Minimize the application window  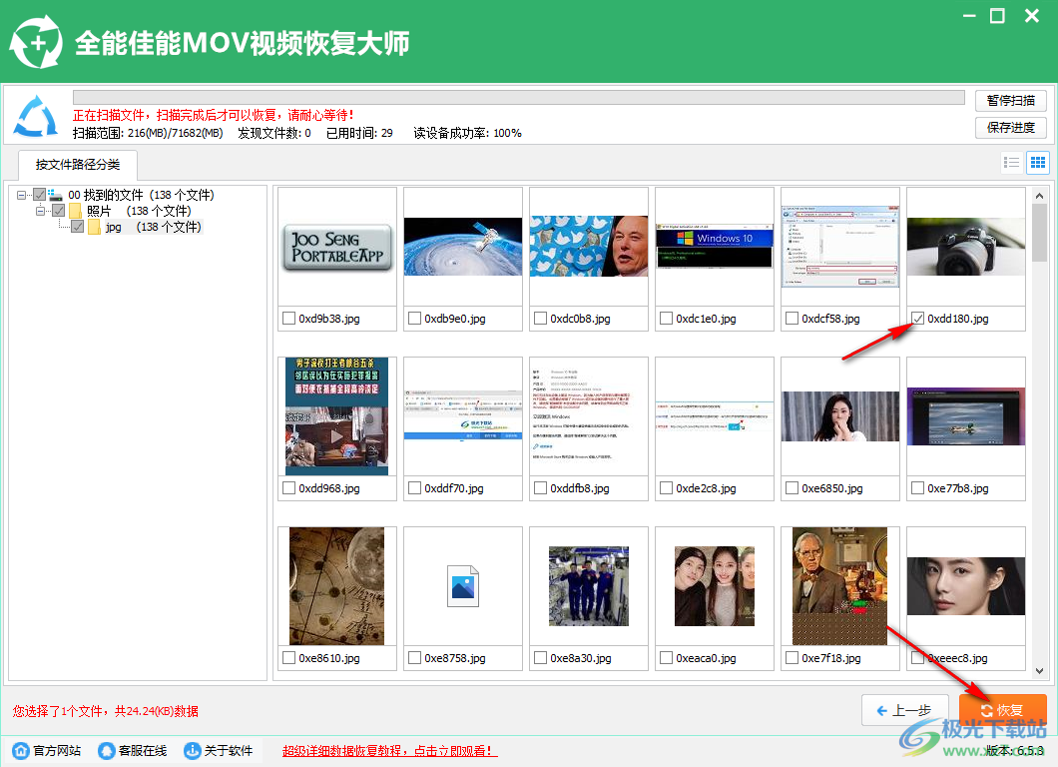click(x=969, y=16)
